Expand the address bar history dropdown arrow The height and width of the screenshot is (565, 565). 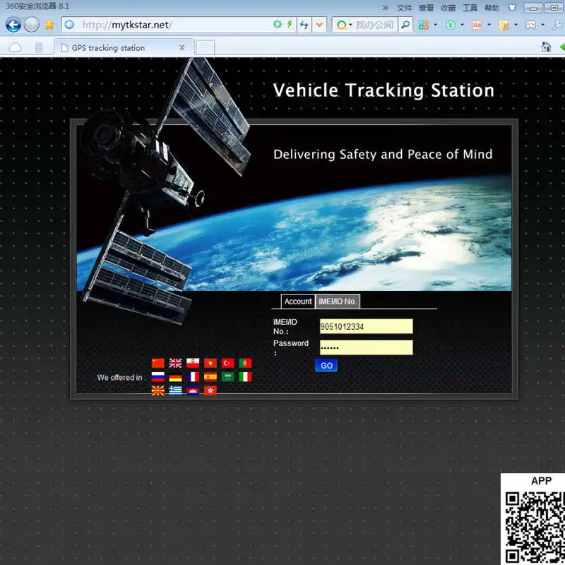319,25
